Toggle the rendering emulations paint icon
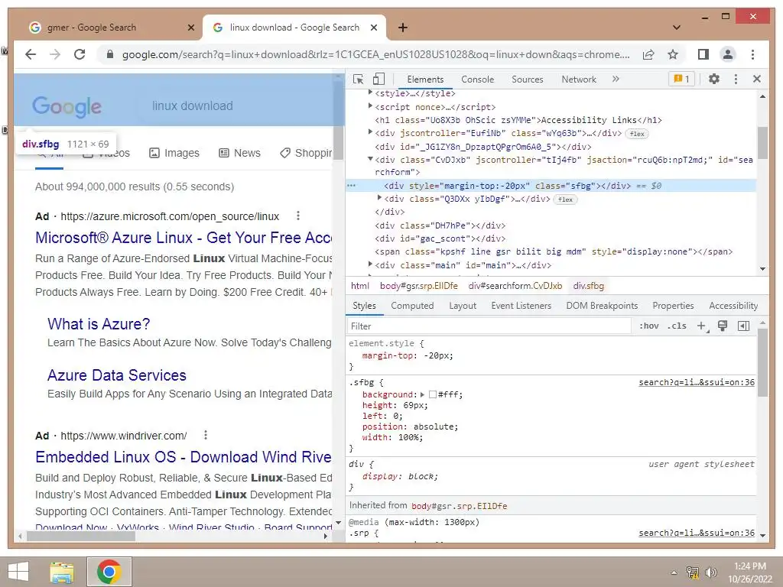783x587 pixels. tap(723, 326)
